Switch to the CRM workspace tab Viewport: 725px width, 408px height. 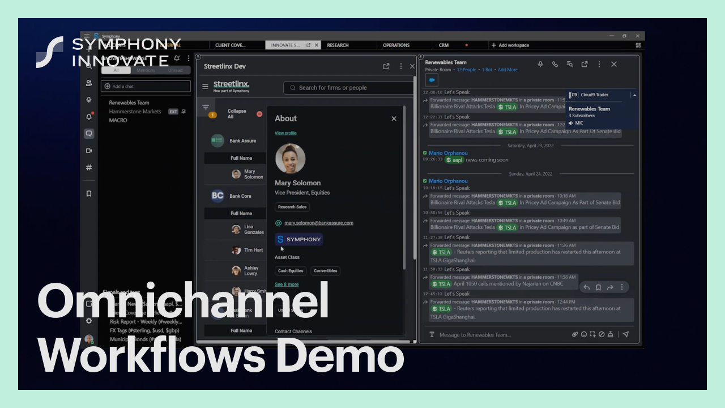tap(443, 45)
